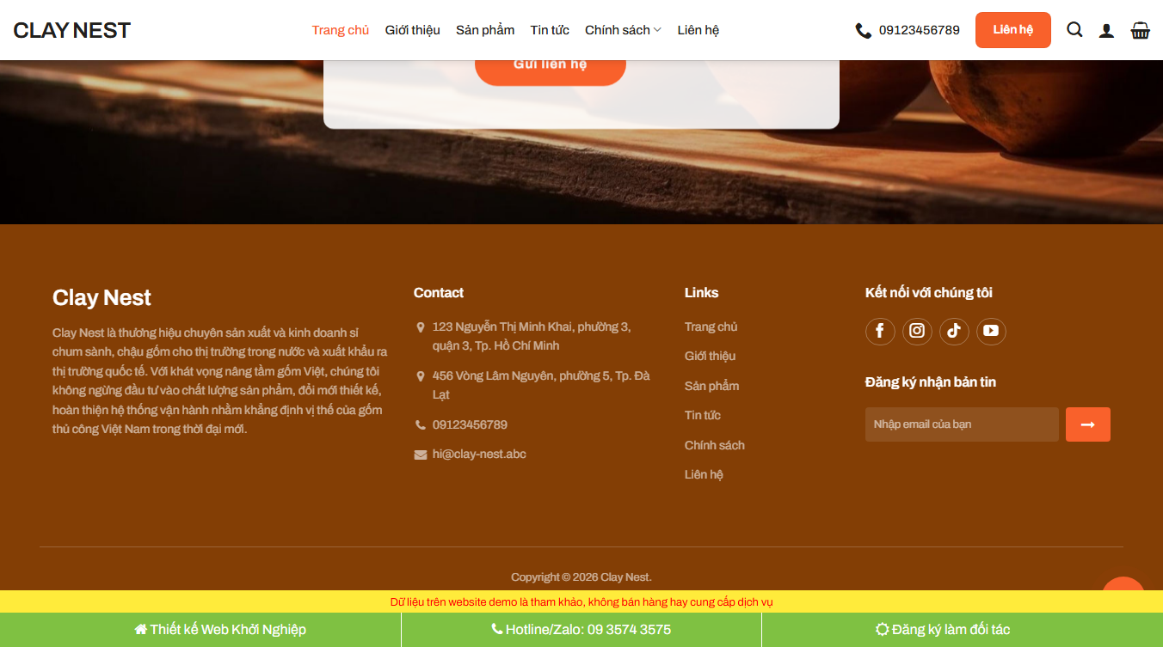Click the phone icon beside 09123456789 in header

click(863, 30)
